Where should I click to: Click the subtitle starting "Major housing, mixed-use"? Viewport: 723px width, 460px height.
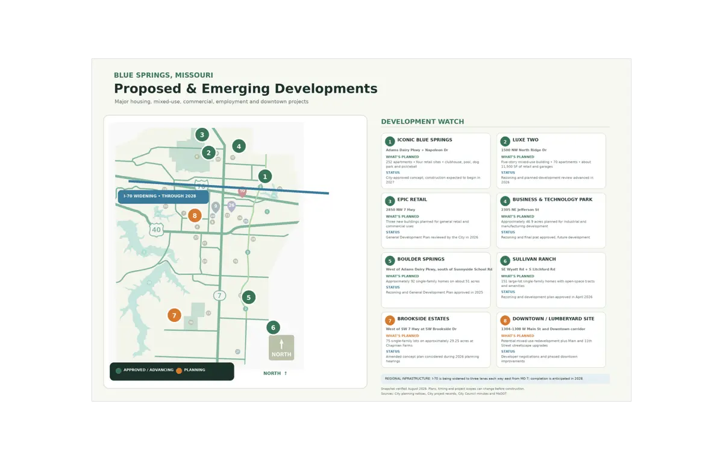coord(211,102)
